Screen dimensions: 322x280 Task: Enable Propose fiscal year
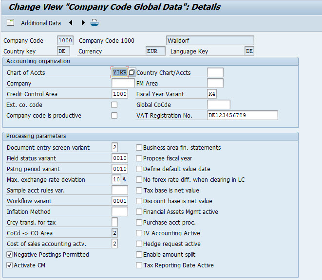pyautogui.click(x=139, y=158)
